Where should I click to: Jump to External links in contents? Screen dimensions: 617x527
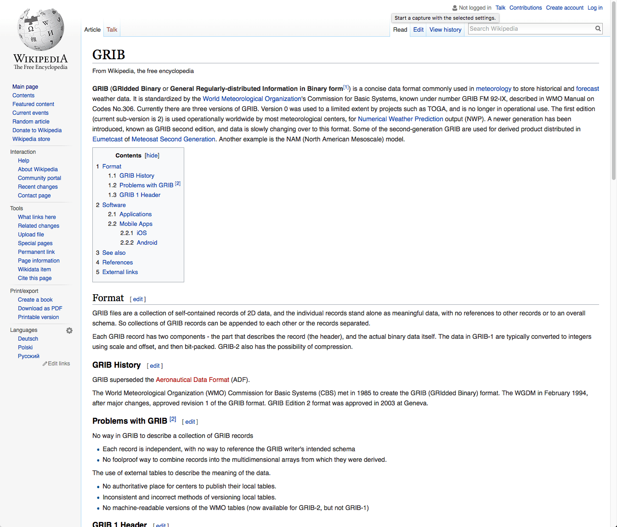click(120, 272)
